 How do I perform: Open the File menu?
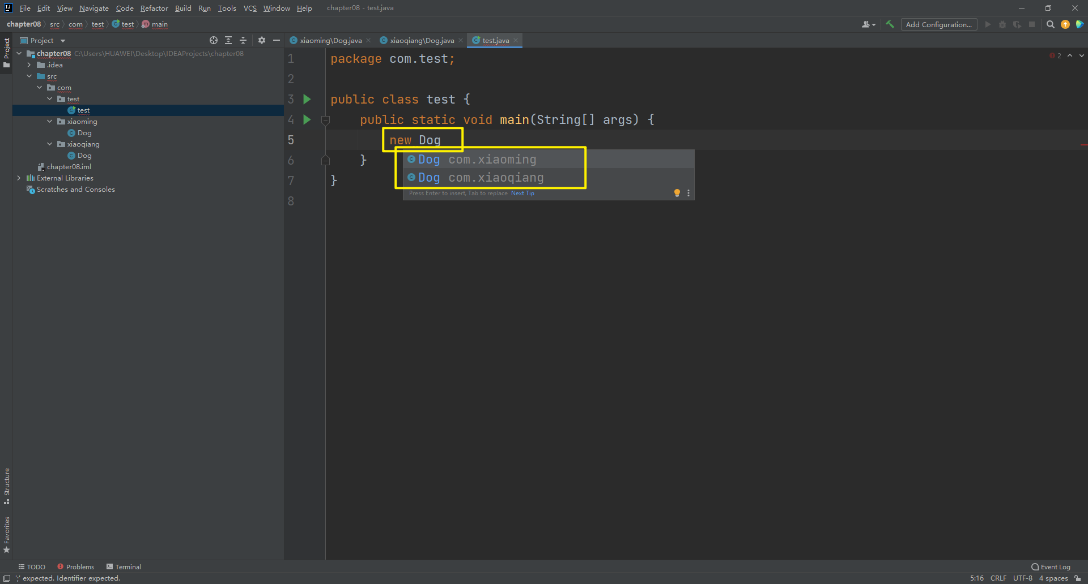click(25, 8)
